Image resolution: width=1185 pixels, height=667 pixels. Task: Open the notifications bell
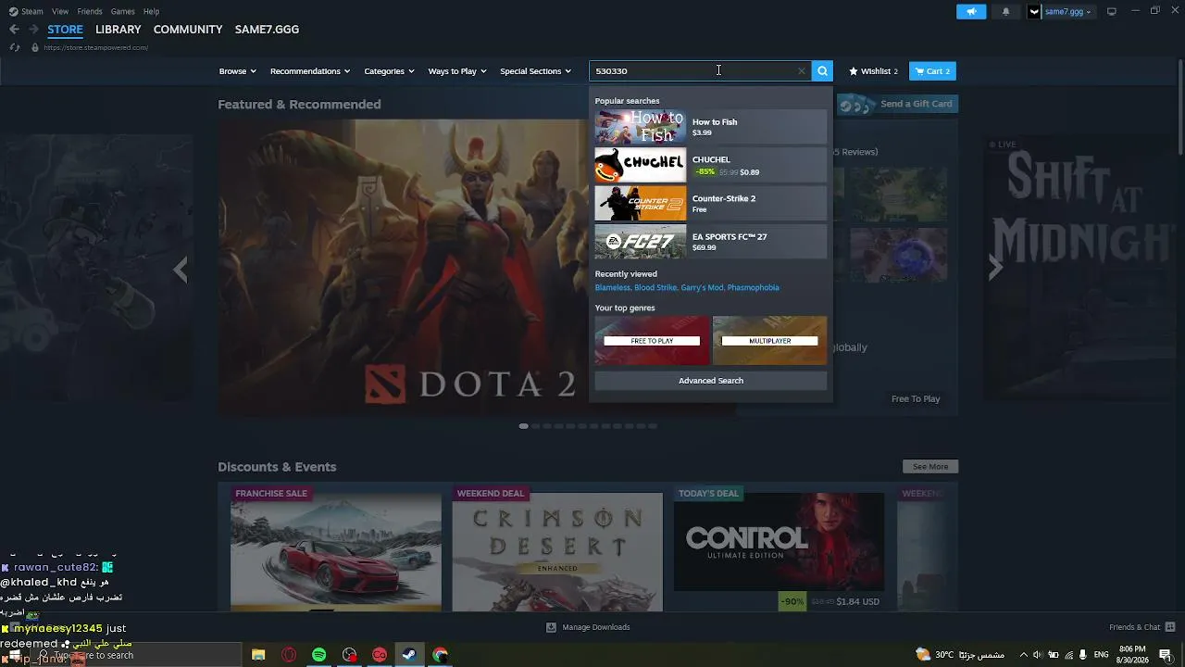click(1006, 12)
